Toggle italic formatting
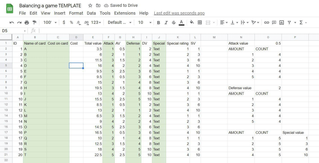 tap(166, 22)
